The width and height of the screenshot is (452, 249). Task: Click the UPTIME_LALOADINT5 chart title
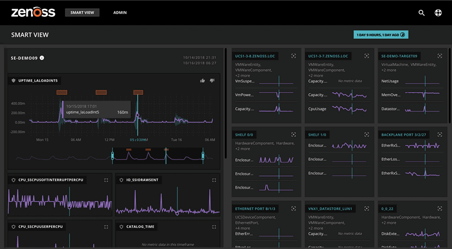38,81
